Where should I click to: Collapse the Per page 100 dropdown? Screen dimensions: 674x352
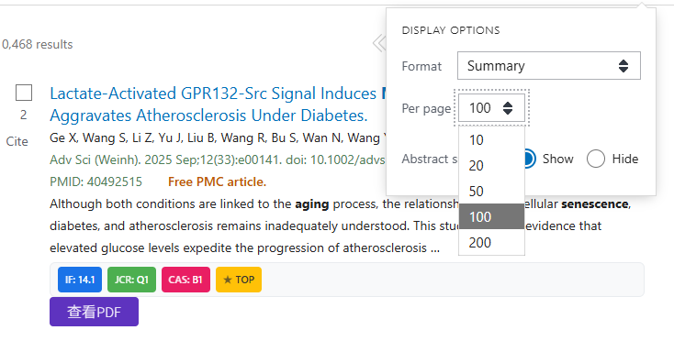491,108
